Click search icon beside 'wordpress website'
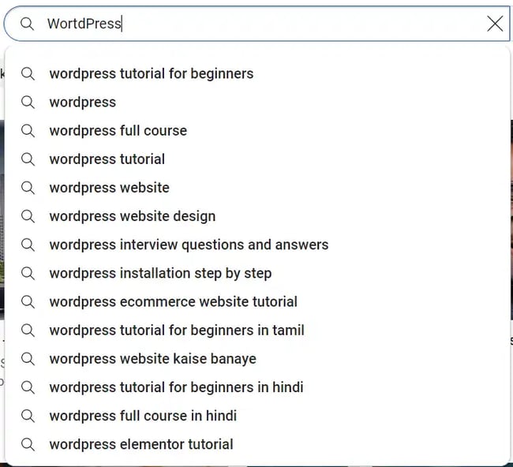 (x=28, y=188)
